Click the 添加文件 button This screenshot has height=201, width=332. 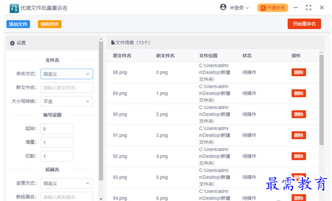point(18,24)
